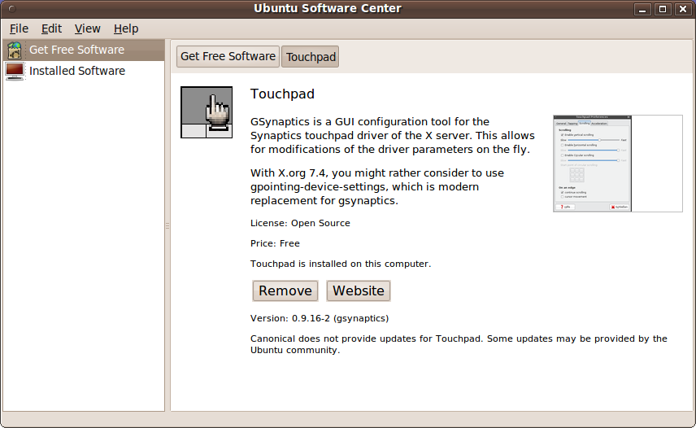The height and width of the screenshot is (428, 696).
Task: Click the version 0.9.16-2 (gsynaptics) text
Action: tap(320, 318)
